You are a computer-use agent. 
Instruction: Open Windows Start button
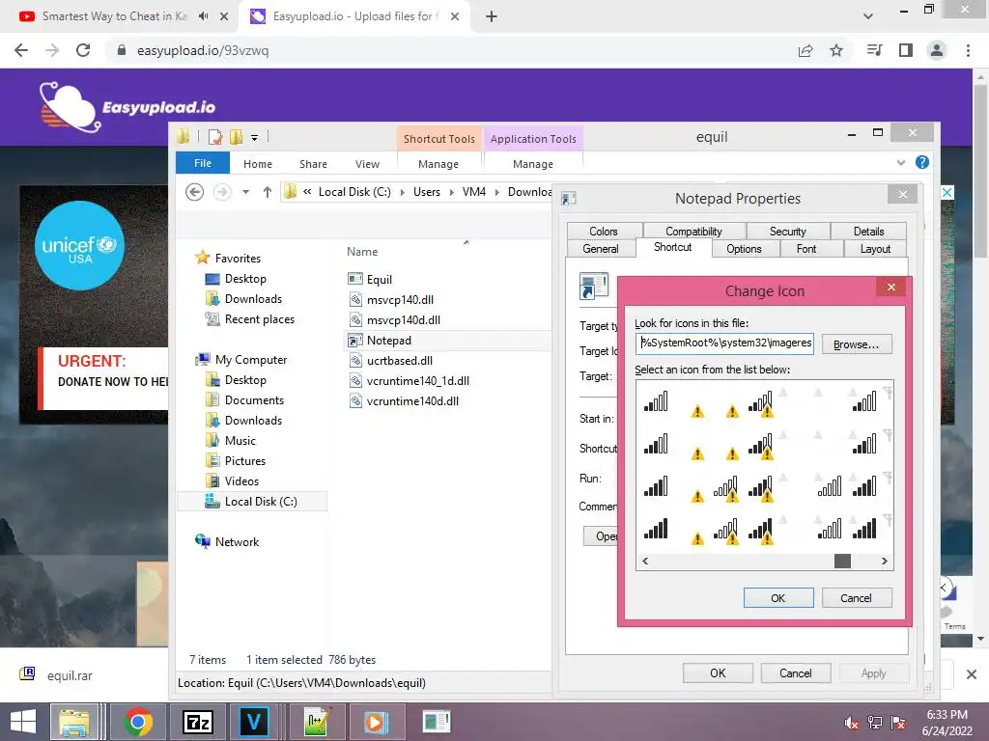23,722
